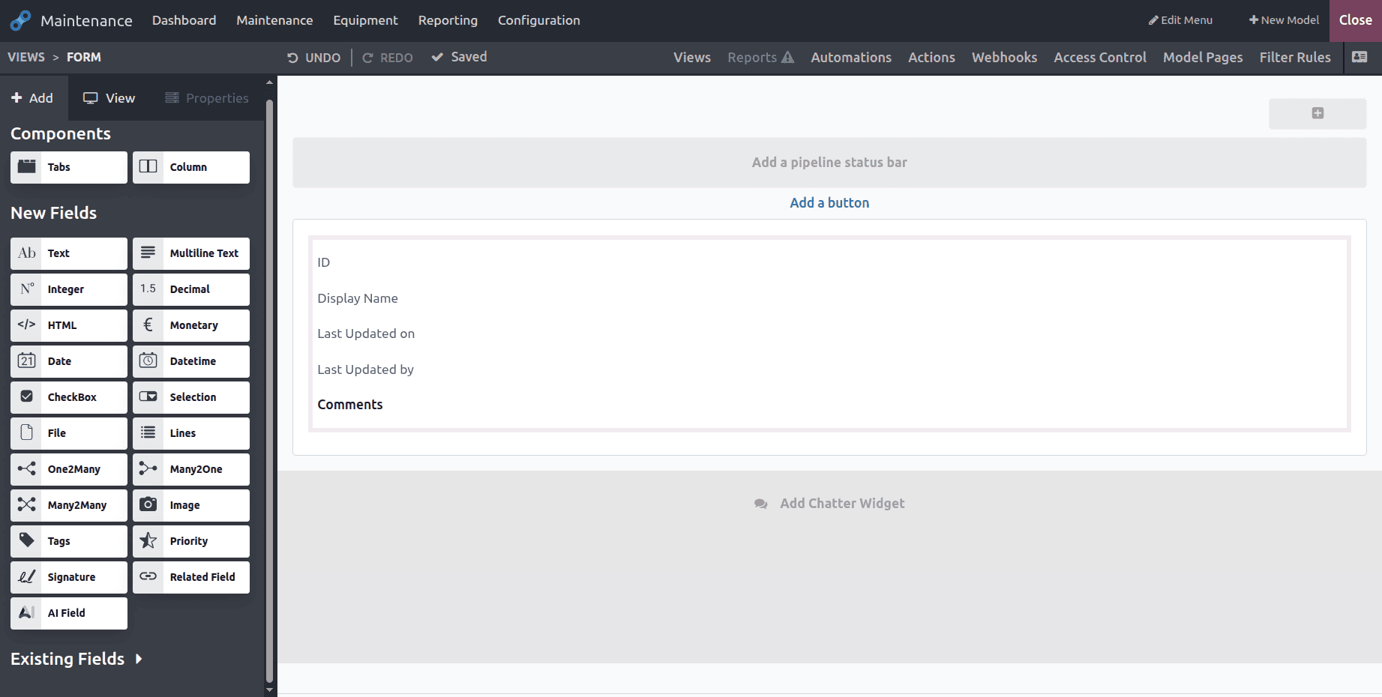Click the New Model button

[x=1284, y=20]
